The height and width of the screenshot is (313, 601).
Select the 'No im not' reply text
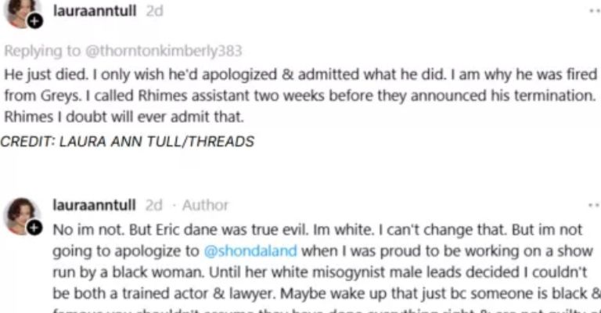click(x=326, y=270)
